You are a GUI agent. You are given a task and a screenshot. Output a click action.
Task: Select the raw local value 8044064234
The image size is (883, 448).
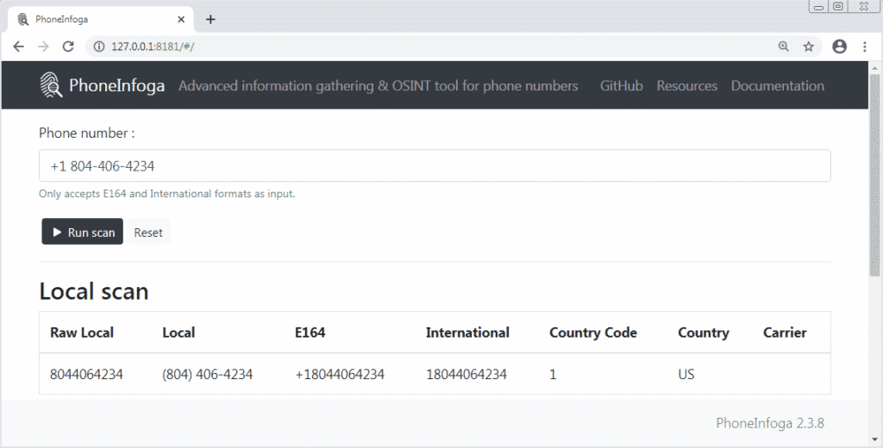86,374
